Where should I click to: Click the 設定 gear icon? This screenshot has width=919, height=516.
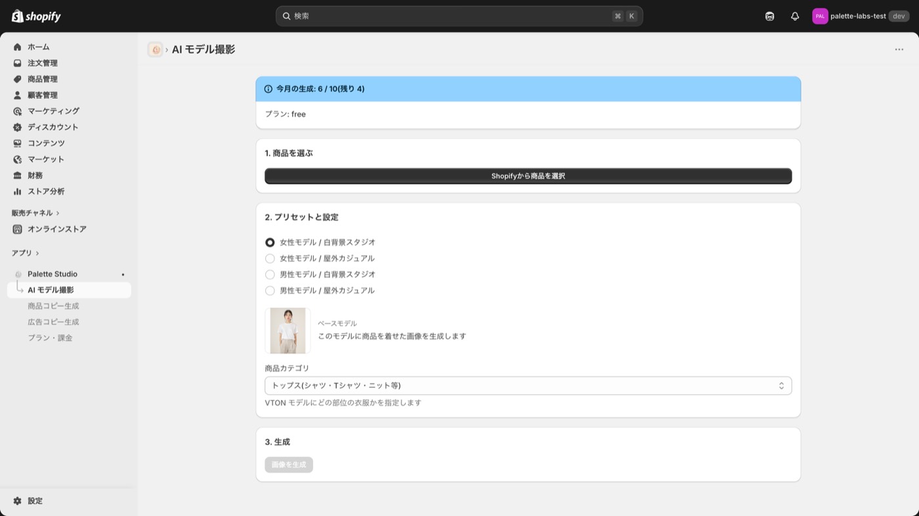point(18,501)
